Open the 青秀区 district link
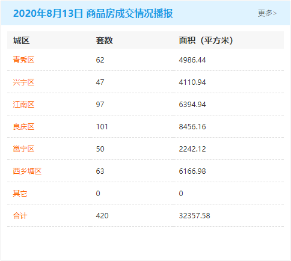Screen dimensions: 291x261 (x=23, y=60)
